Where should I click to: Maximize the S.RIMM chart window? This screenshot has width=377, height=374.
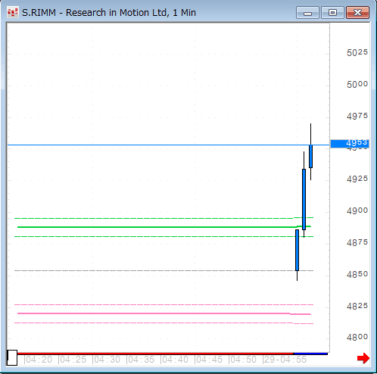click(x=332, y=13)
